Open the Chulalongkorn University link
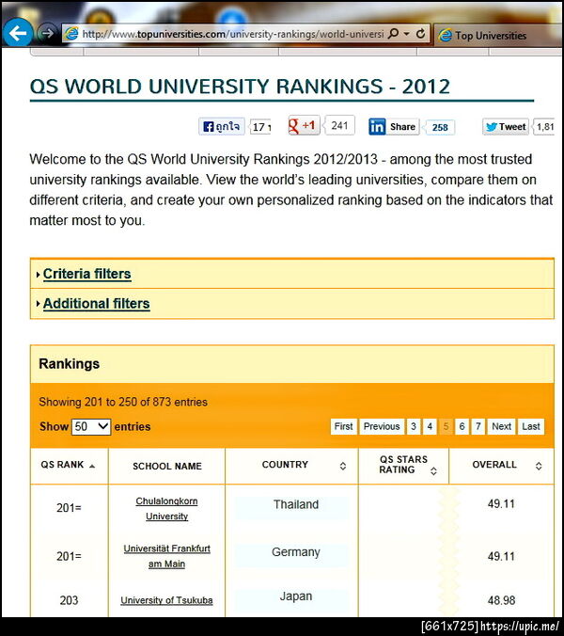The image size is (564, 636). tap(167, 509)
